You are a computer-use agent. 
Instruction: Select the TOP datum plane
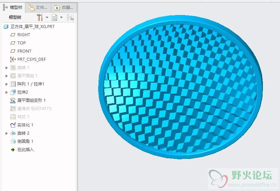tap(22, 43)
